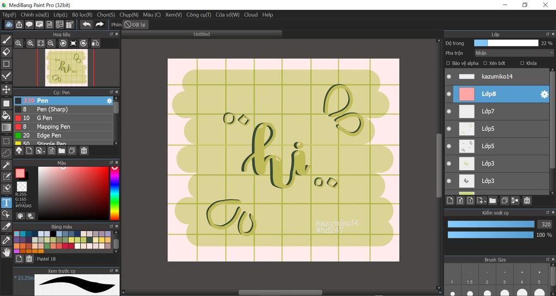Hide the kazumiko14 layer
Viewport: 556px width, 296px height.
click(449, 77)
